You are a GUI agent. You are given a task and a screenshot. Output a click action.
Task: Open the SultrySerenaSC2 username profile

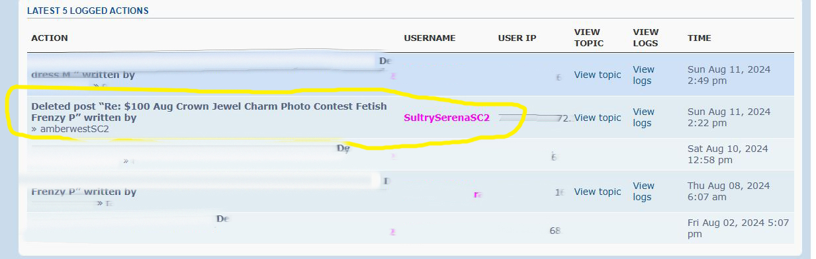(x=447, y=118)
